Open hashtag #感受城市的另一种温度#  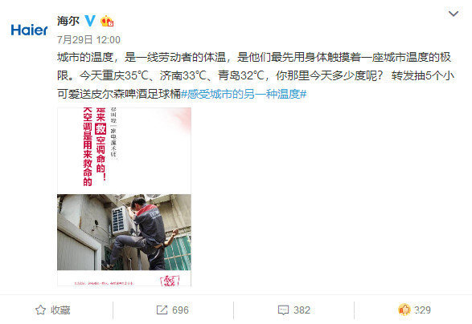point(244,95)
